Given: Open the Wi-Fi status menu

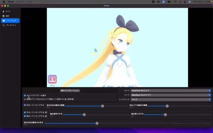Looking at the screenshot, I should coord(175,2).
